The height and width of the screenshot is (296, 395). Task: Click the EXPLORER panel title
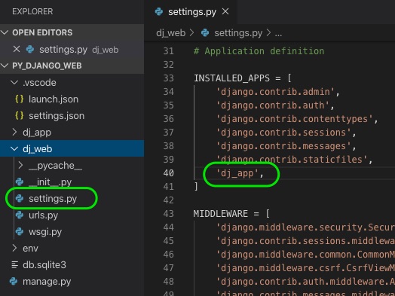32,11
